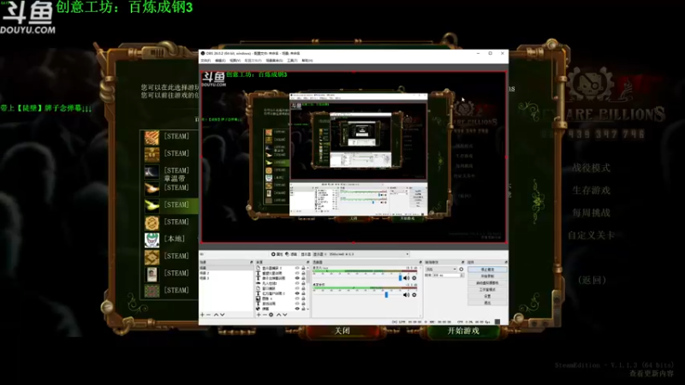Expand the scene transition type dropdown
The width and height of the screenshot is (685, 385).
441,269
